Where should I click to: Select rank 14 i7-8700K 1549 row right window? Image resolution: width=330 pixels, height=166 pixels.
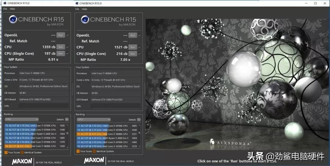(107, 130)
